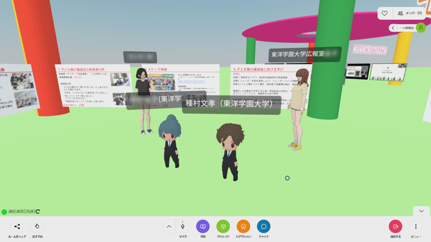Select the tall avatar in yellow shirt

pos(299,109)
